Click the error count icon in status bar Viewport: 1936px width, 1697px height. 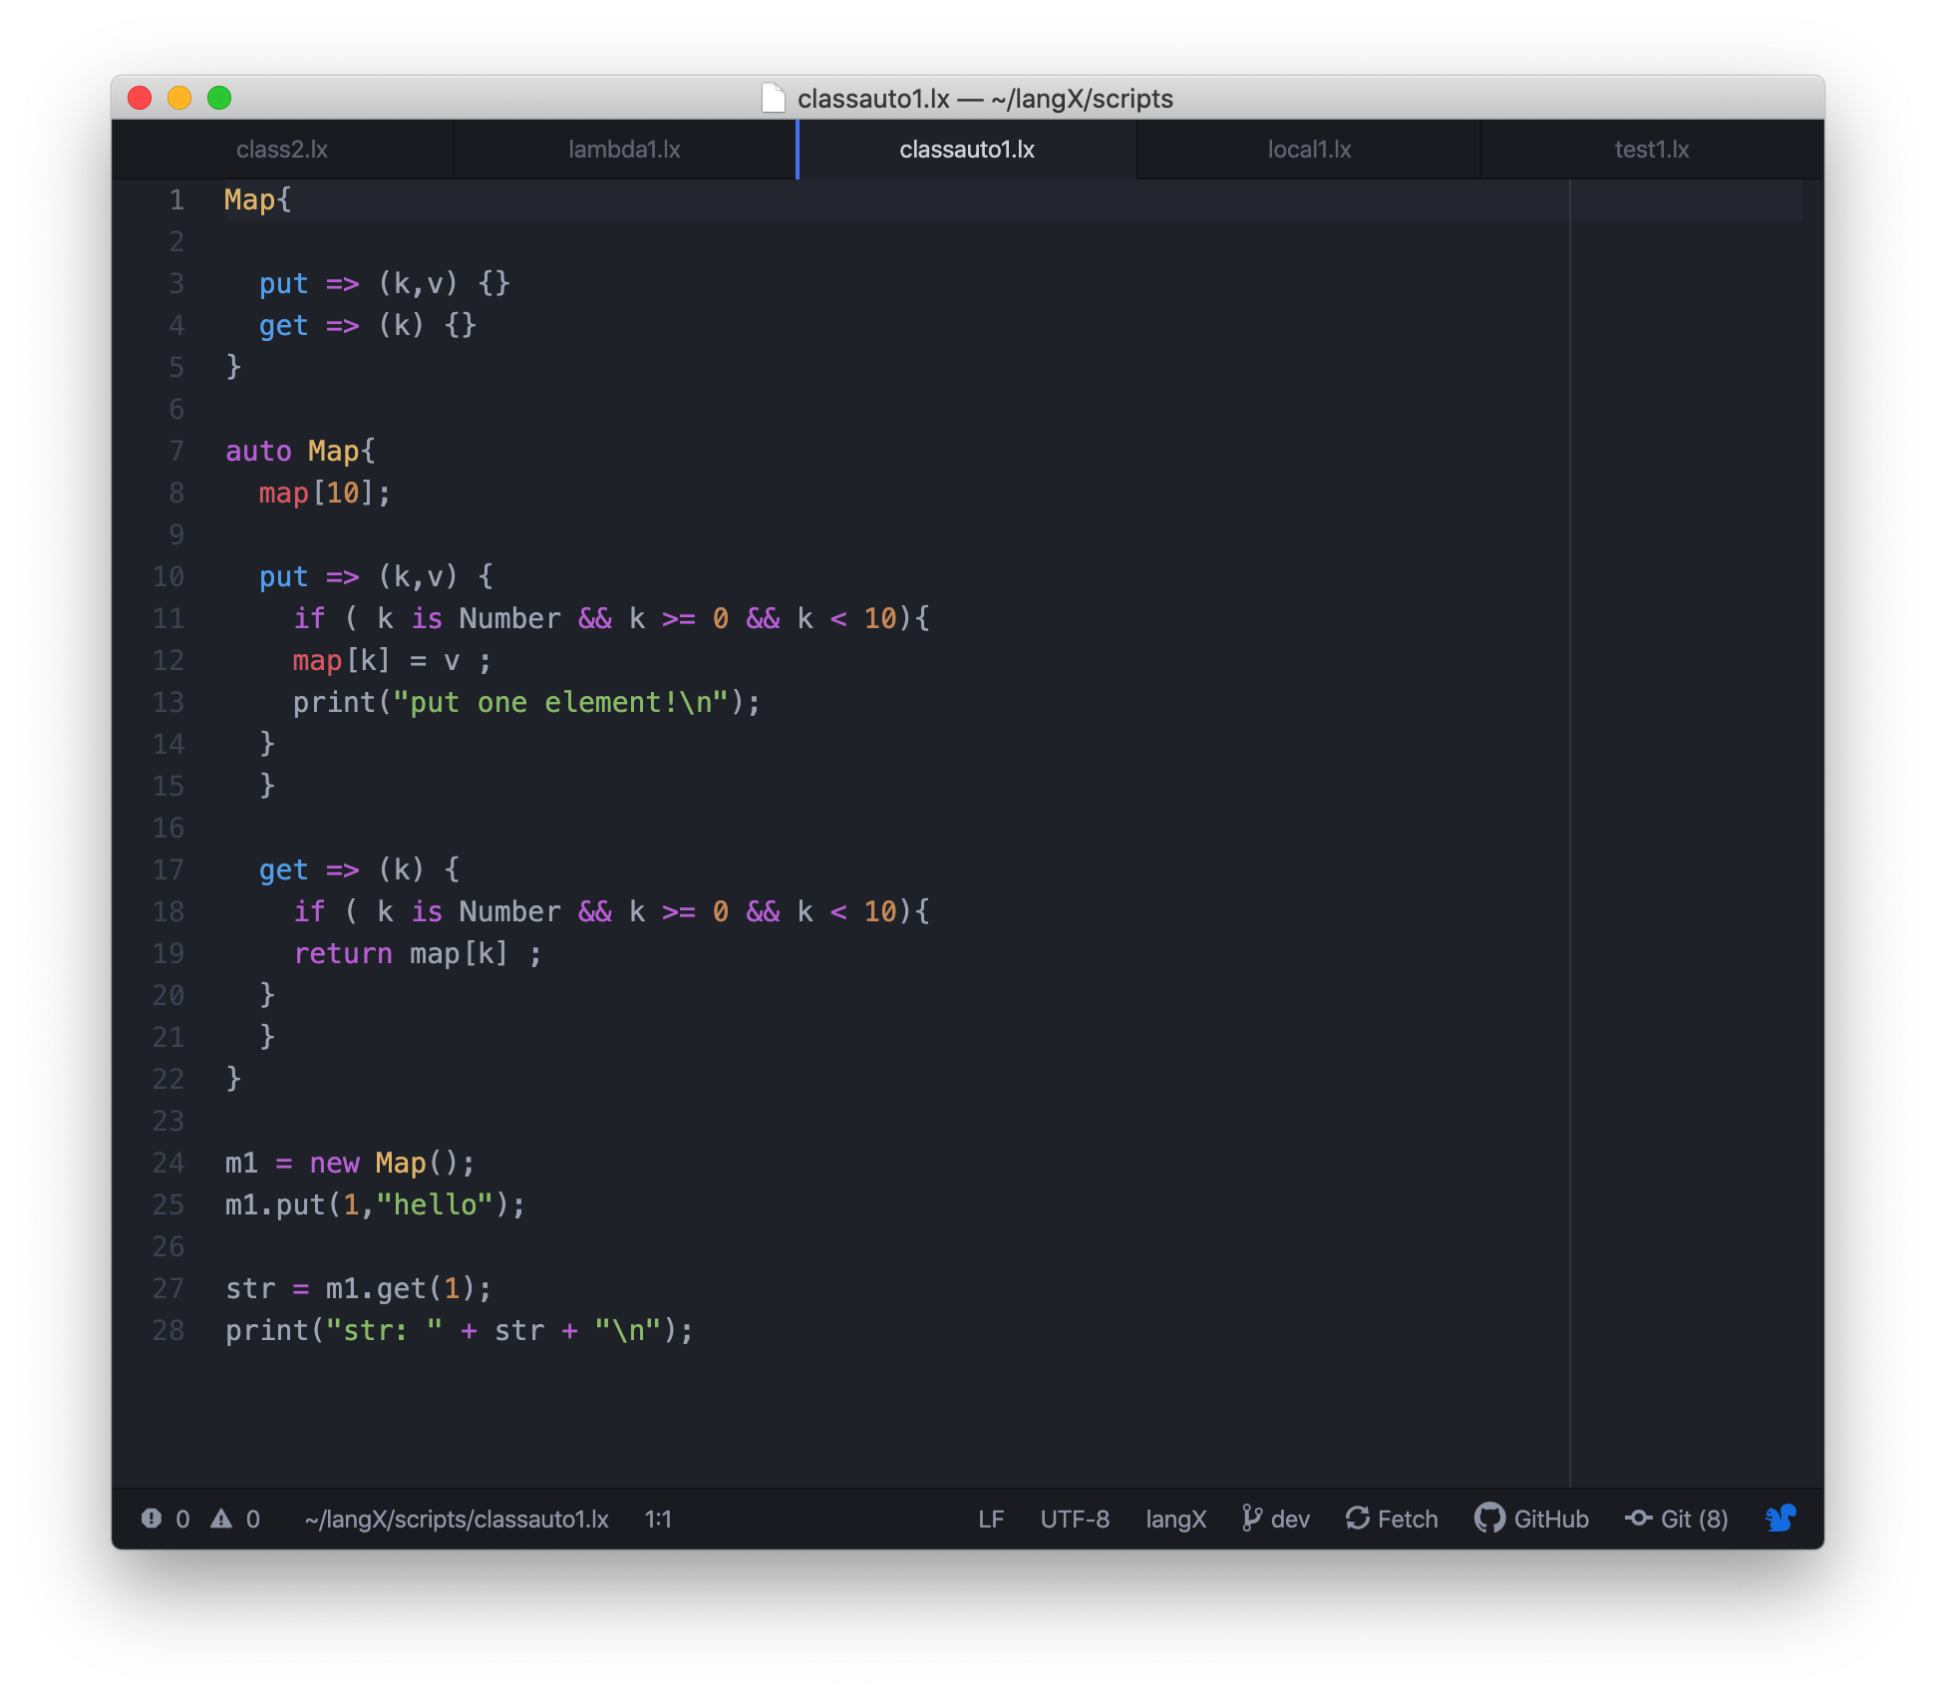coord(152,1519)
